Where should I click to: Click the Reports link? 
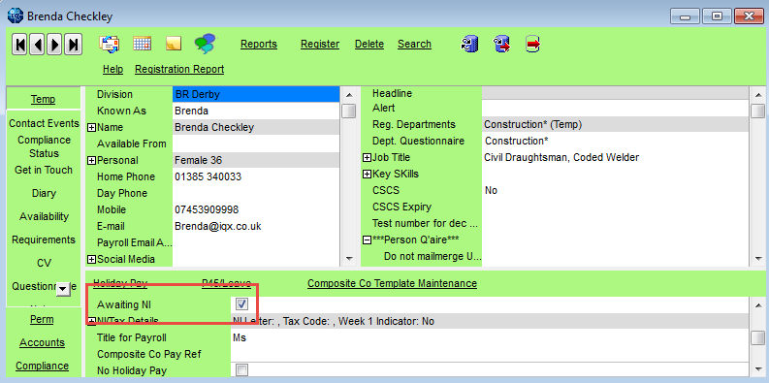[x=259, y=45]
